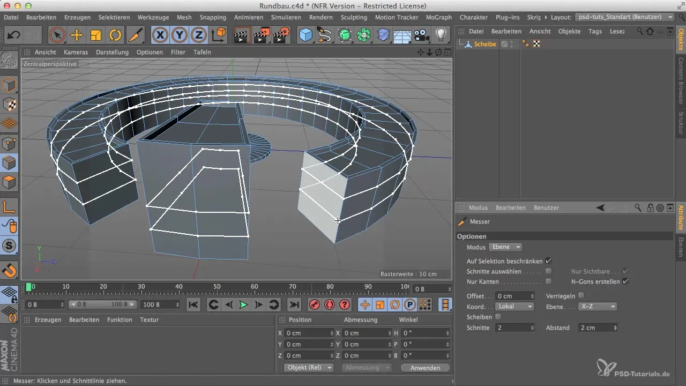
Task: Switch to points mode
Action: [x=10, y=143]
